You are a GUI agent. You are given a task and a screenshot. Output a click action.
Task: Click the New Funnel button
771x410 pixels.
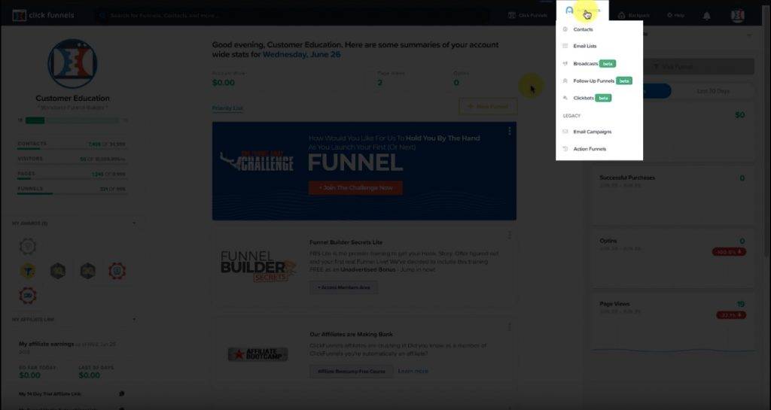coord(488,107)
